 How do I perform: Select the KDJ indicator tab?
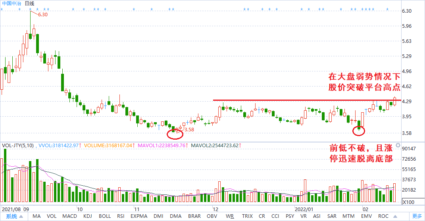tap(88, 216)
